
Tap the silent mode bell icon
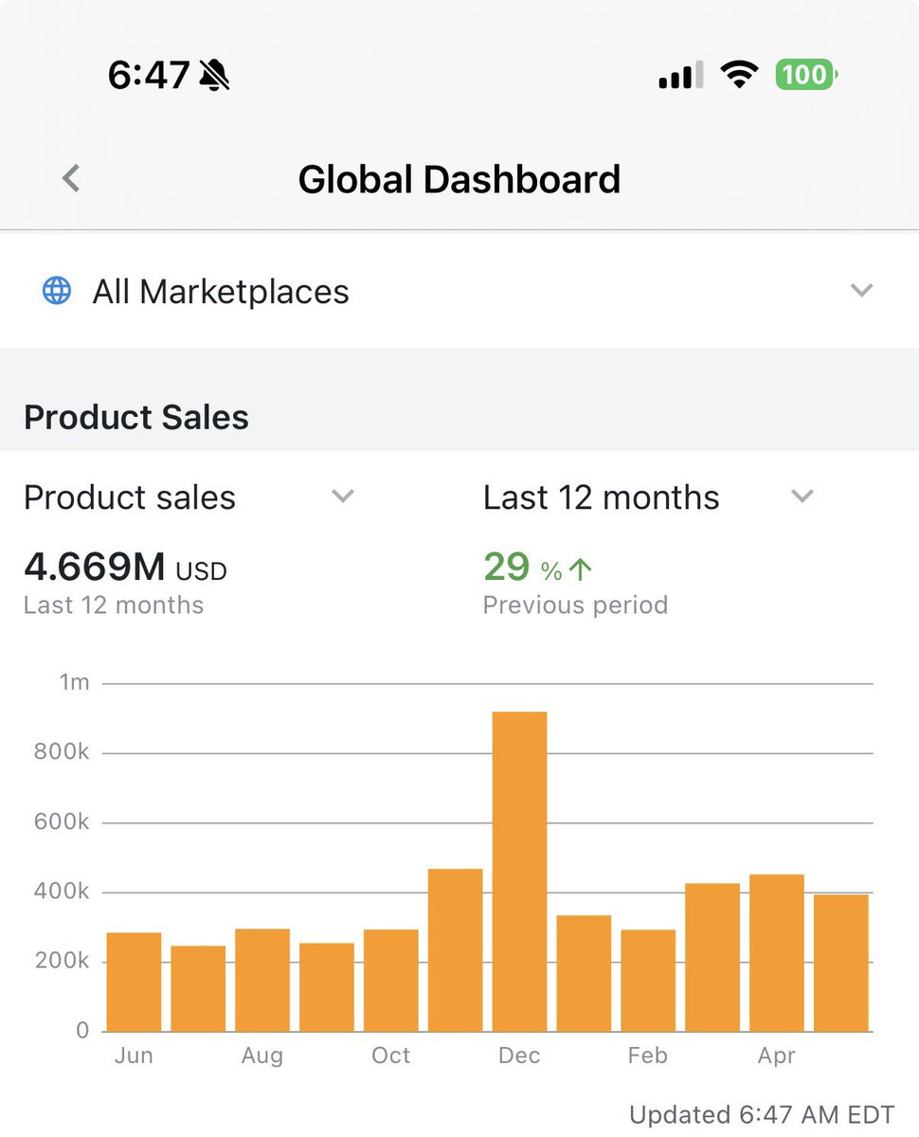[x=215, y=75]
